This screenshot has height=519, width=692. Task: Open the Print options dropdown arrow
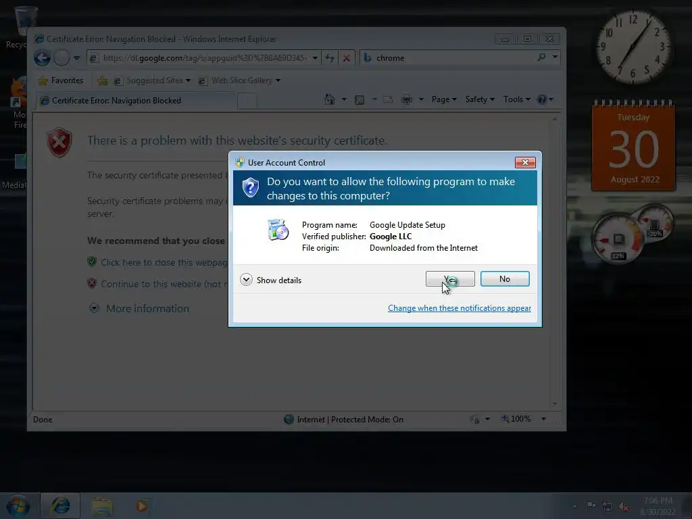pyautogui.click(x=421, y=100)
